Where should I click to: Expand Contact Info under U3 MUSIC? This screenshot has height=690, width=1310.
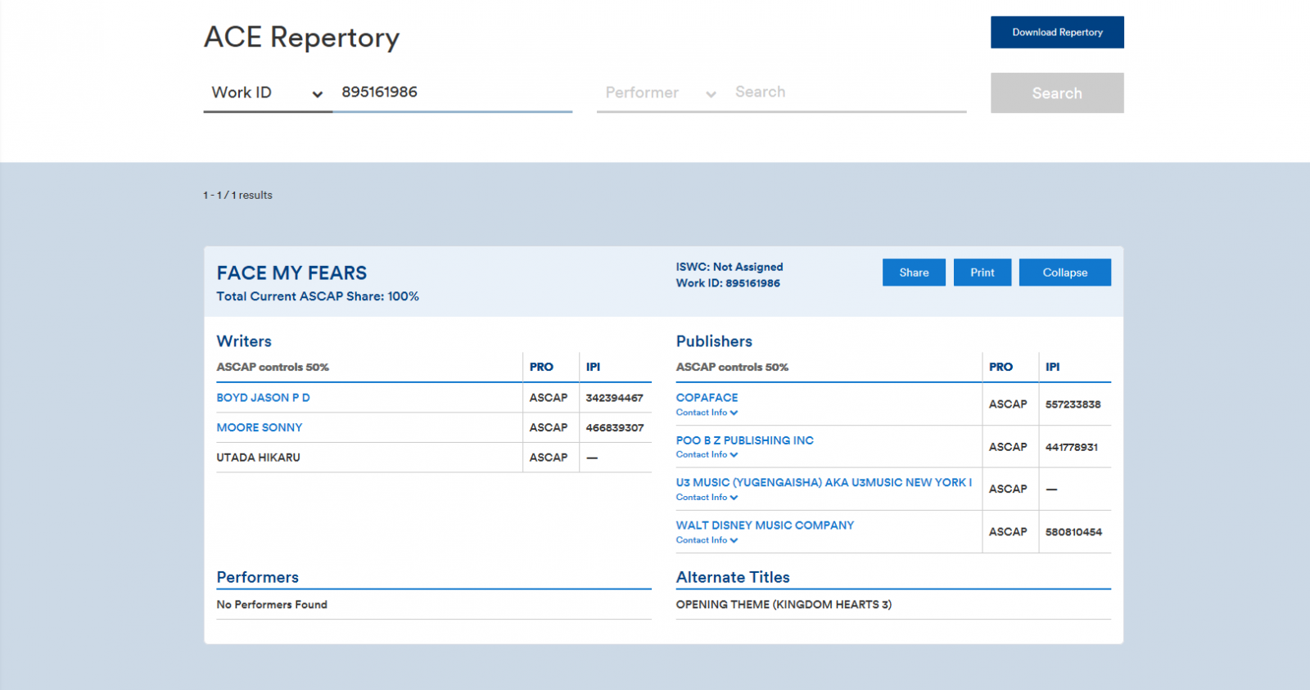click(x=707, y=498)
